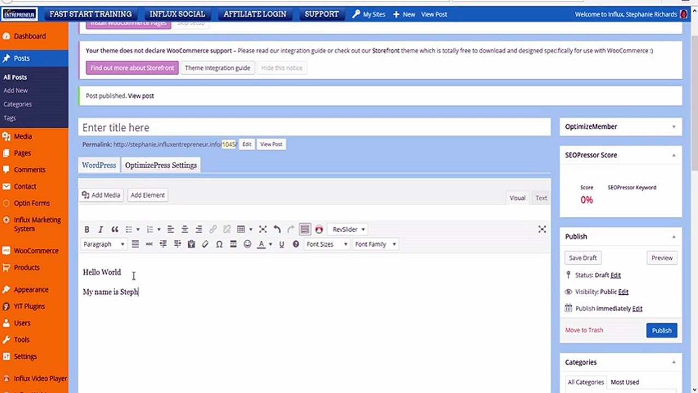Viewport: 698px width, 393px height.
Task: Insert a horizontal line from toolbar
Action: point(233,244)
